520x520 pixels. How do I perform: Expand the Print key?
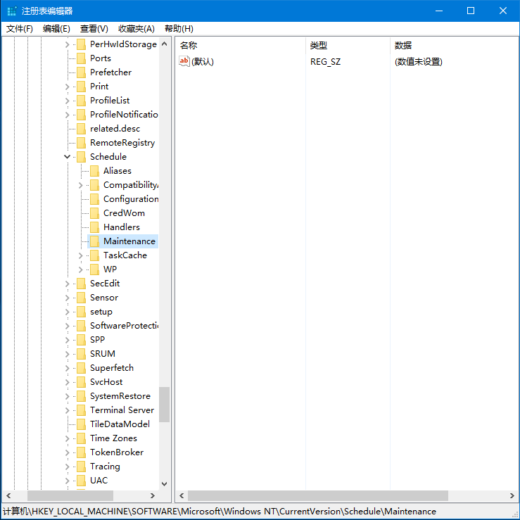67,87
